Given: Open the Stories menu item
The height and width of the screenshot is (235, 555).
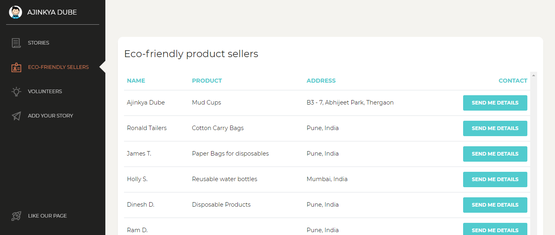Looking at the screenshot, I should point(39,43).
